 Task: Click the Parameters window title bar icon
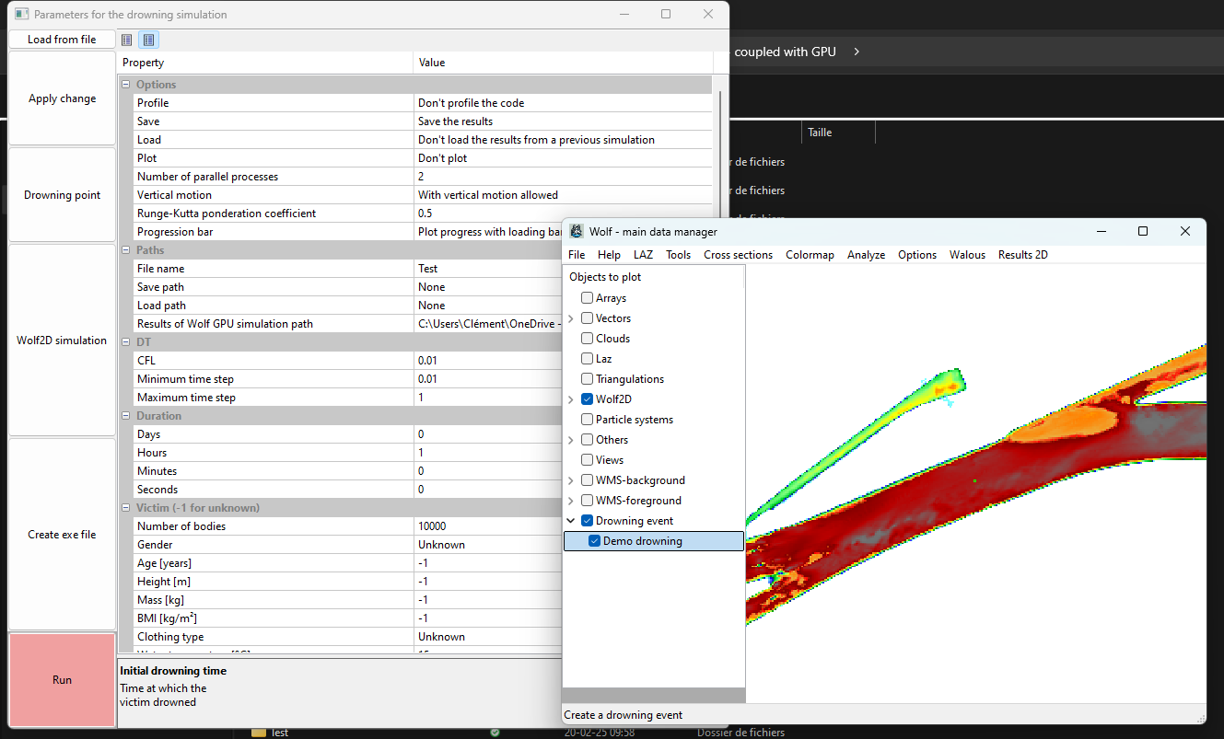tap(21, 15)
